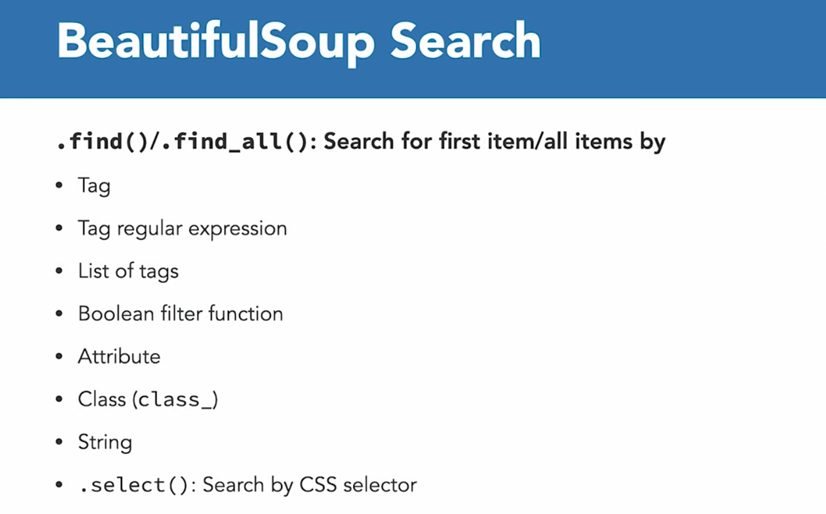Click the .select() code text

(x=133, y=485)
